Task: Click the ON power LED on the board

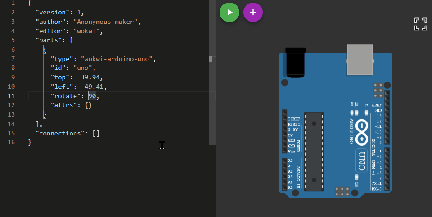Action: pyautogui.click(x=357, y=177)
